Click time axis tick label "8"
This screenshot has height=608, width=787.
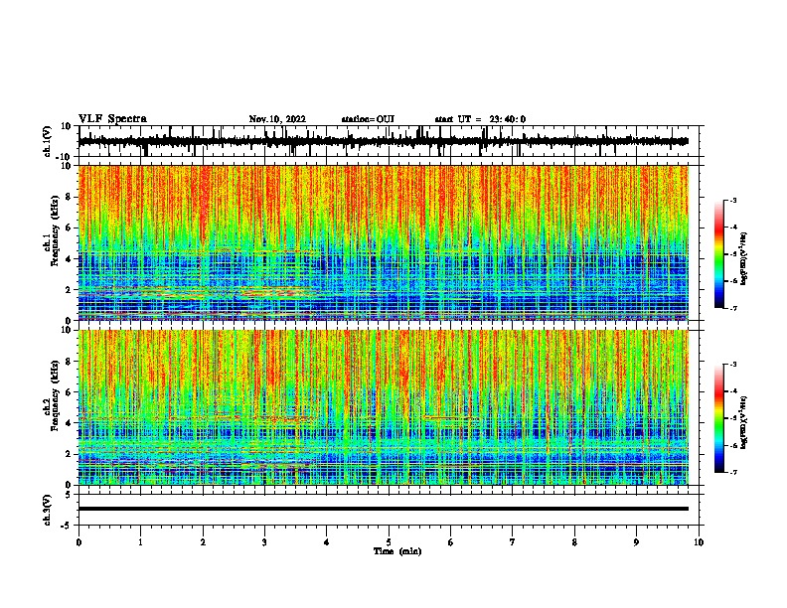click(x=574, y=542)
